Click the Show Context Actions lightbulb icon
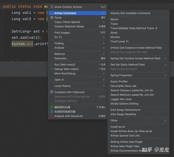Image resolution: width=174 pixels, height=157 pixels. pos(52,7)
